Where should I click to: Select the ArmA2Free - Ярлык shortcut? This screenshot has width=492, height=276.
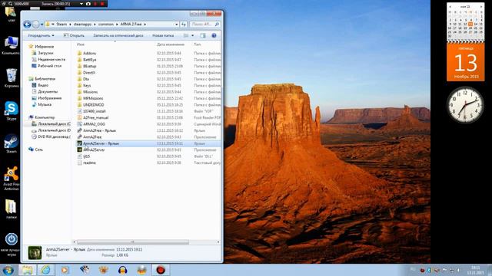point(99,130)
